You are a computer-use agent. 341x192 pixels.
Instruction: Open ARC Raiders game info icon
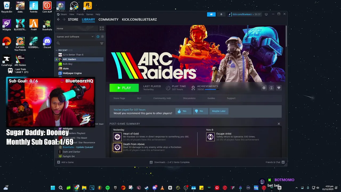(271, 88)
